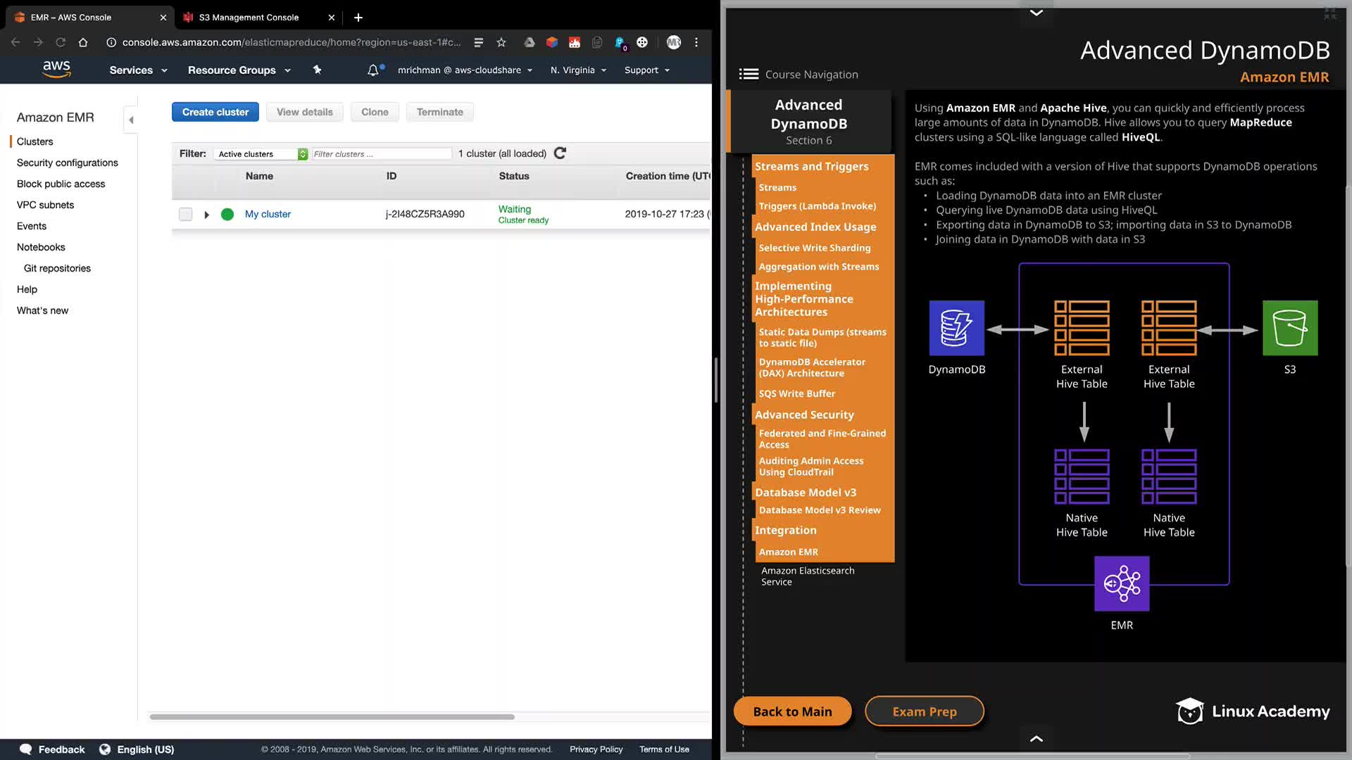Click the S3 bucket icon in the diagram
This screenshot has height=760, width=1352.
pos(1289,328)
